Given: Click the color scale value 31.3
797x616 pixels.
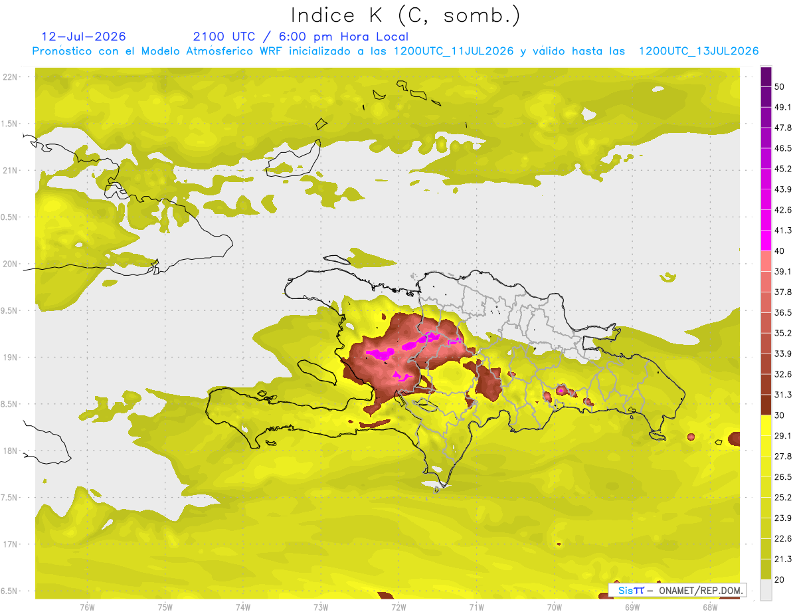Looking at the screenshot, I should click(x=782, y=395).
